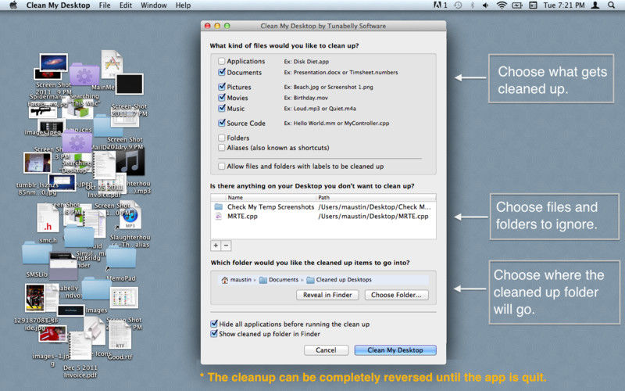
Task: Select the MemoPad folder on desktop
Action: click(x=121, y=257)
